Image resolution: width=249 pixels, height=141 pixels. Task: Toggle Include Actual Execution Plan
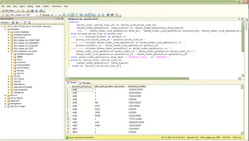(77, 15)
